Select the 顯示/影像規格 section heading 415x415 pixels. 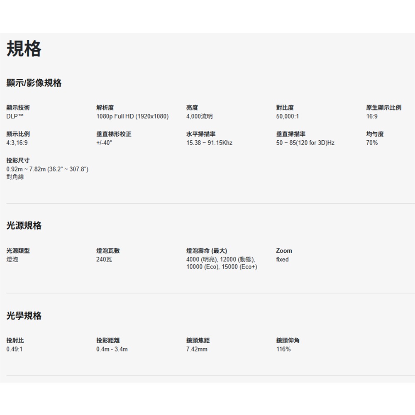pyautogui.click(x=34, y=83)
